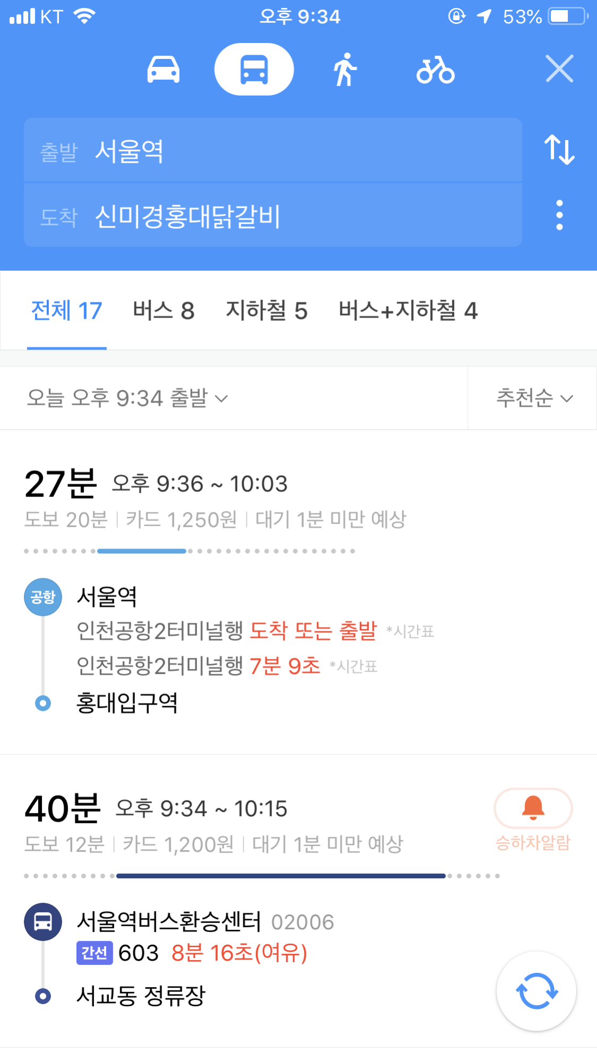Enable the 승하차알람 bell alarm
Viewport: 597px width, 1062px height.
[x=533, y=809]
